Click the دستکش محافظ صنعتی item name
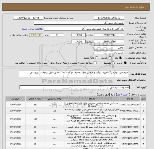This screenshot has width=154, height=149. [x=92, y=105]
